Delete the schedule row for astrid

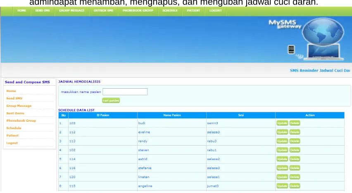click(295, 159)
